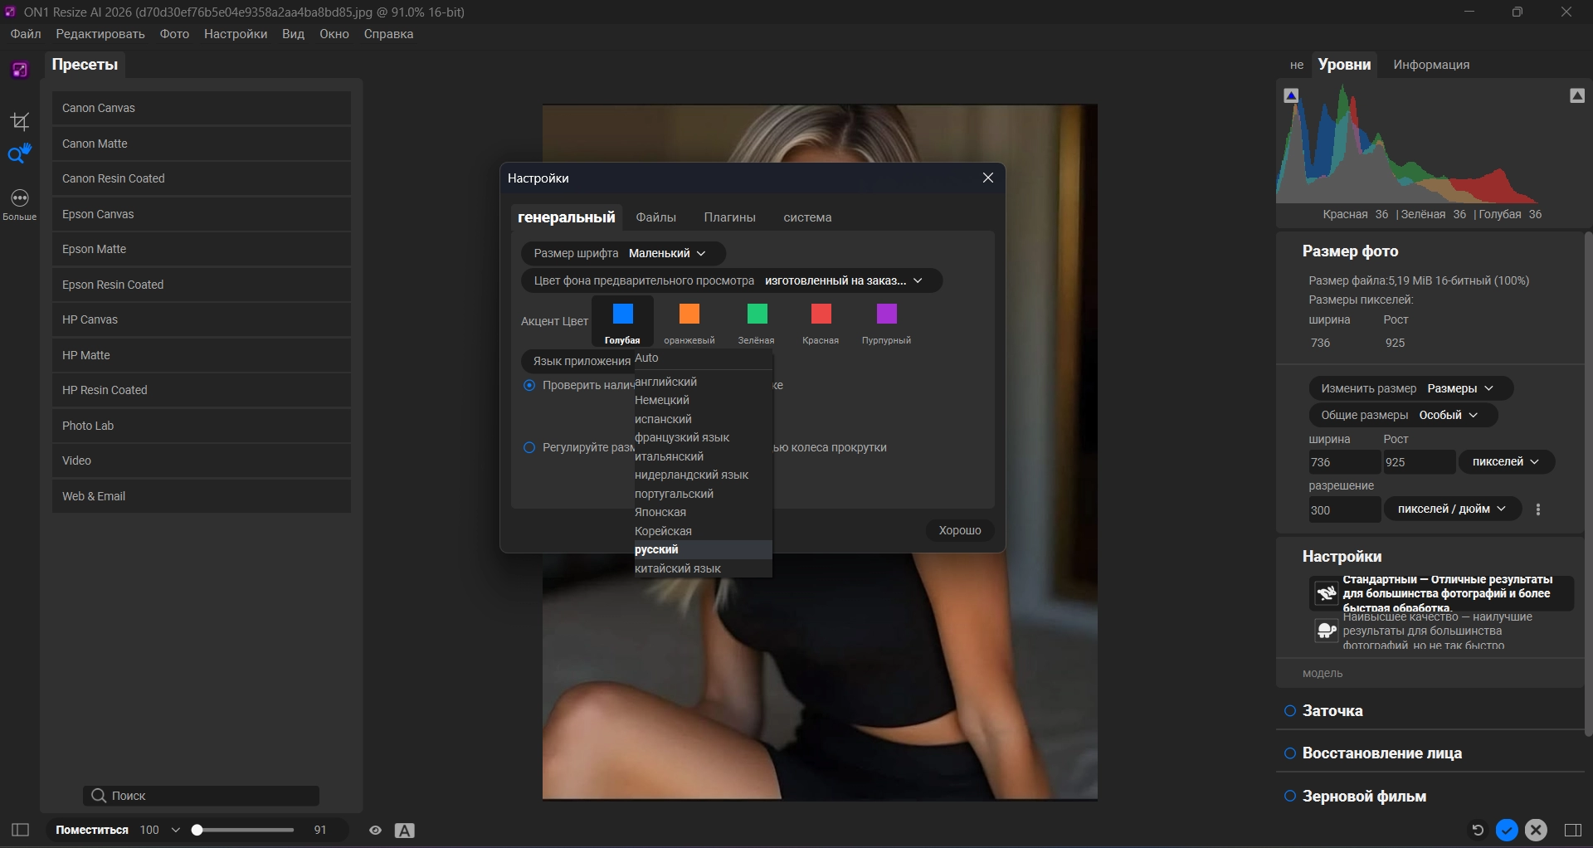This screenshot has height=848, width=1593.
Task: Enable the Восстановление лица toggle
Action: (1290, 753)
